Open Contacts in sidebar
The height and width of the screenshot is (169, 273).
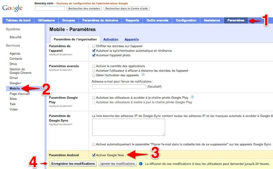[x=16, y=59]
